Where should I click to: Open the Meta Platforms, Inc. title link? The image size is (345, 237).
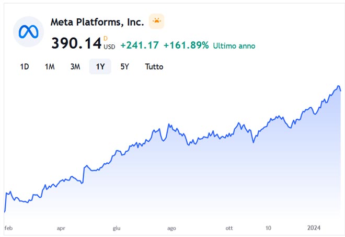coord(97,22)
